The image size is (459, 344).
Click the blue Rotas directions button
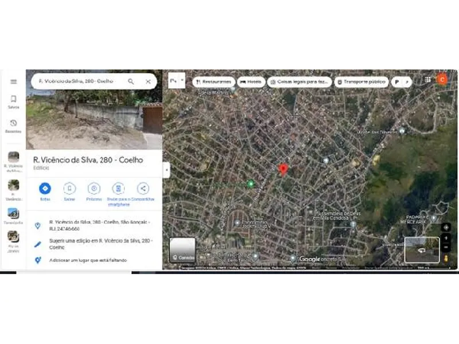pos(45,189)
